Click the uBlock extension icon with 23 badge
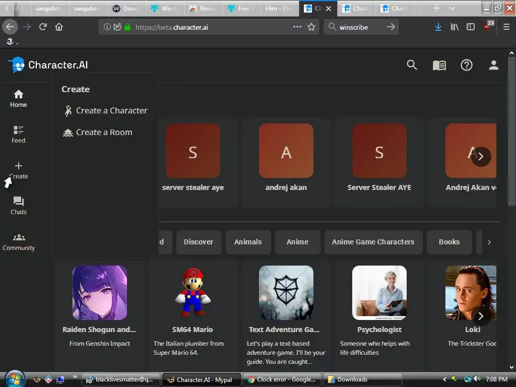516x387 pixels. point(488,26)
